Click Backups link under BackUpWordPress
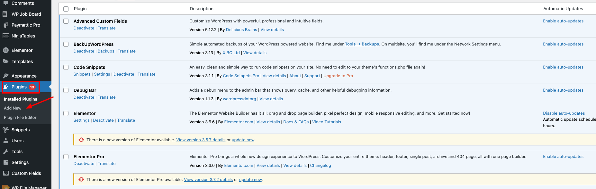Image resolution: width=596 pixels, height=189 pixels. (106, 51)
